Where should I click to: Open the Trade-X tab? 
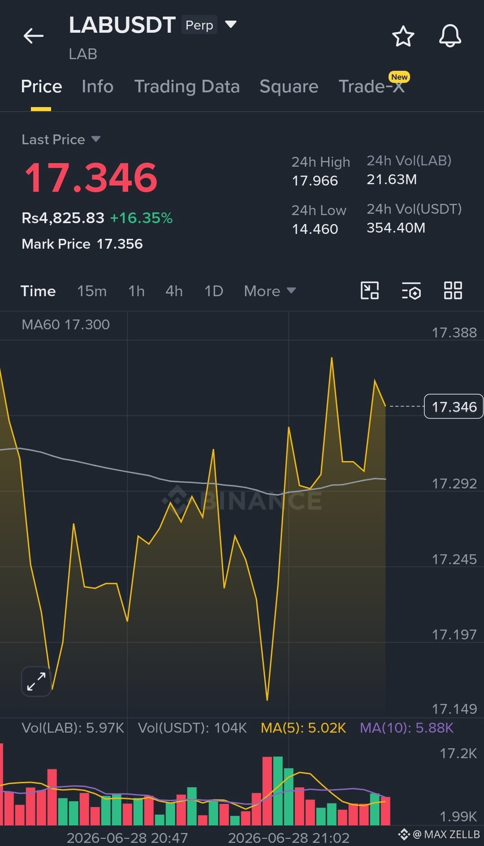(x=372, y=86)
